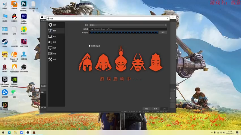Open File Explorer from the taskbar
Image resolution: width=241 pixels, height=135 pixels.
[16, 133]
